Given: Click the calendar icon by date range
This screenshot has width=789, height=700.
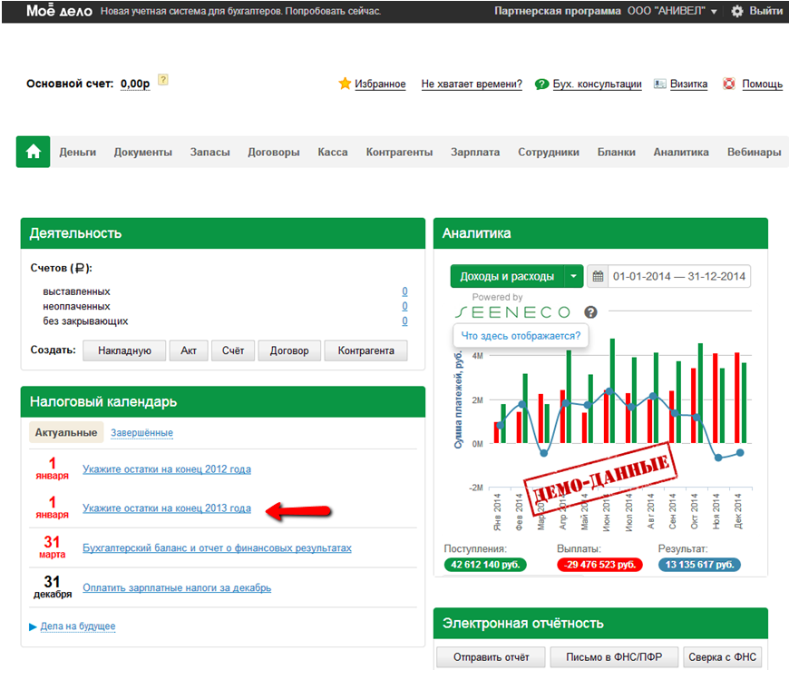Looking at the screenshot, I should click(599, 276).
